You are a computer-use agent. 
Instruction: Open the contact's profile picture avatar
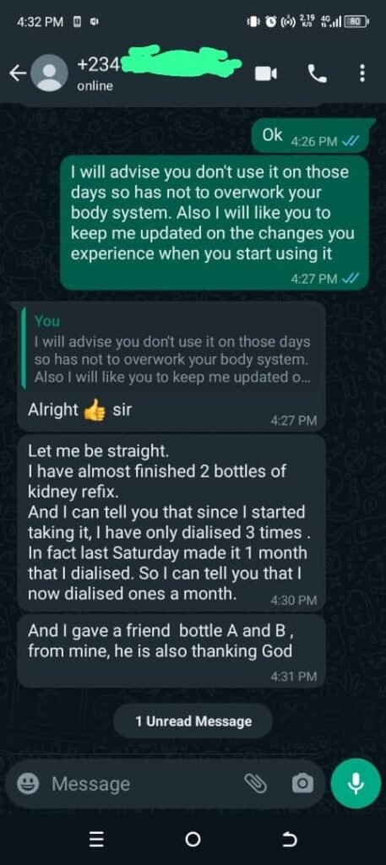pyautogui.click(x=50, y=73)
